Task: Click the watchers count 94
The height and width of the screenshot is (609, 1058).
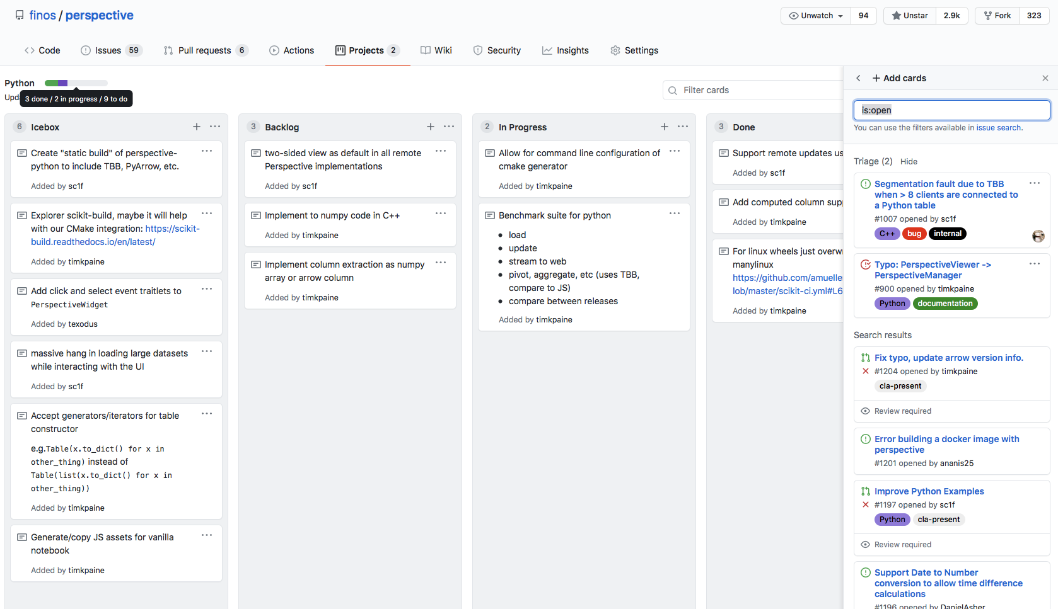Action: 863,16
